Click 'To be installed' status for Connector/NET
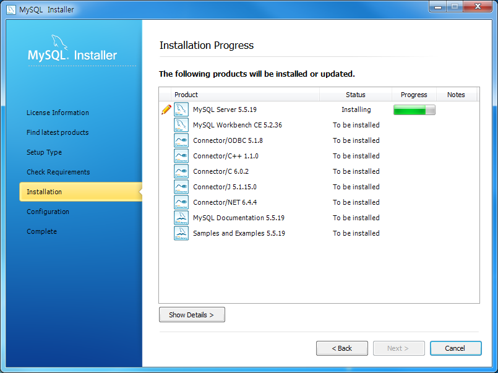This screenshot has width=498, height=373. pos(356,202)
